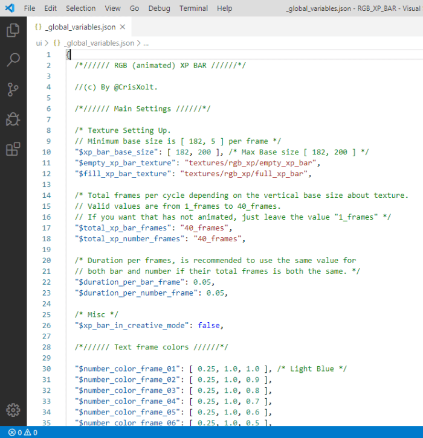
Task: Open the Debug view icon
Action: tap(13, 119)
